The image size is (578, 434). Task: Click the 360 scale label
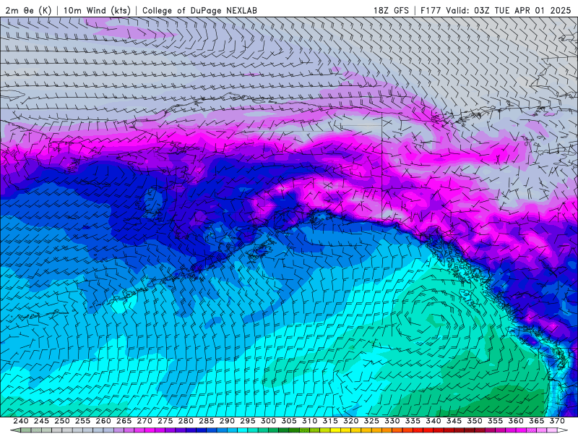[x=516, y=421]
